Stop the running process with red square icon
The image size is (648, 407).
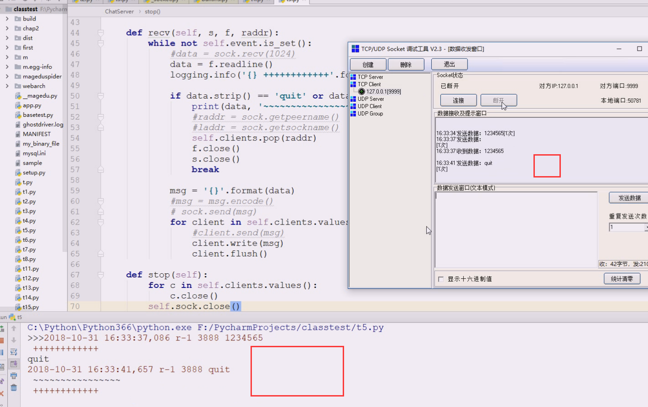2,339
